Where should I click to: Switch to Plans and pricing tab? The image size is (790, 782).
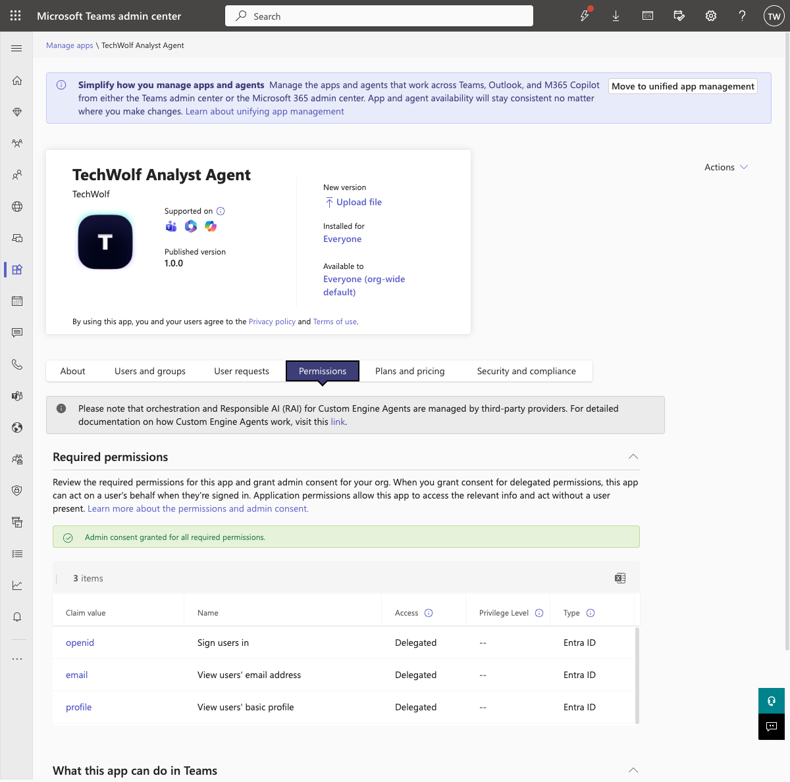click(x=410, y=371)
